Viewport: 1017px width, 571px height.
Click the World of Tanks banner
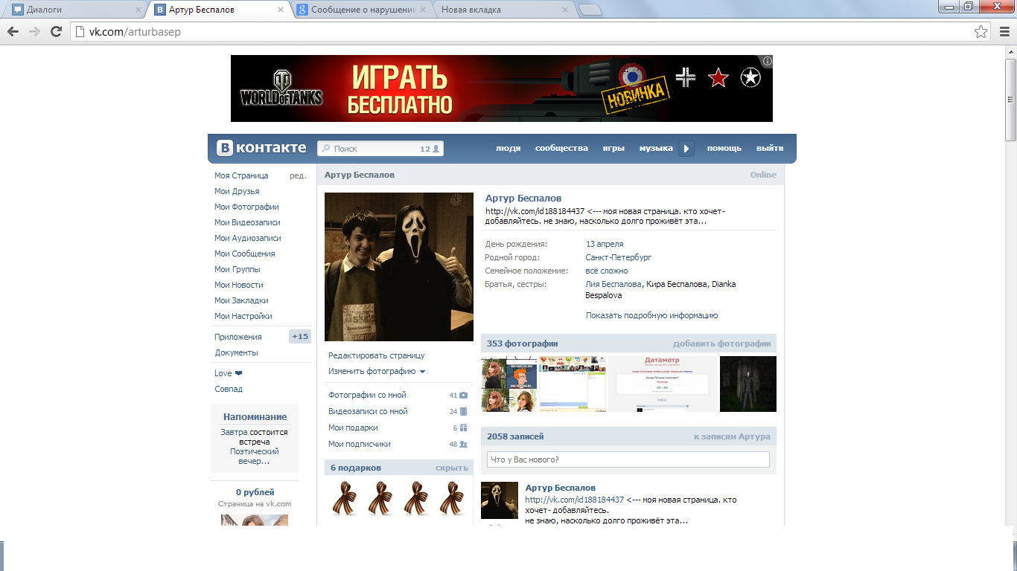(x=502, y=88)
